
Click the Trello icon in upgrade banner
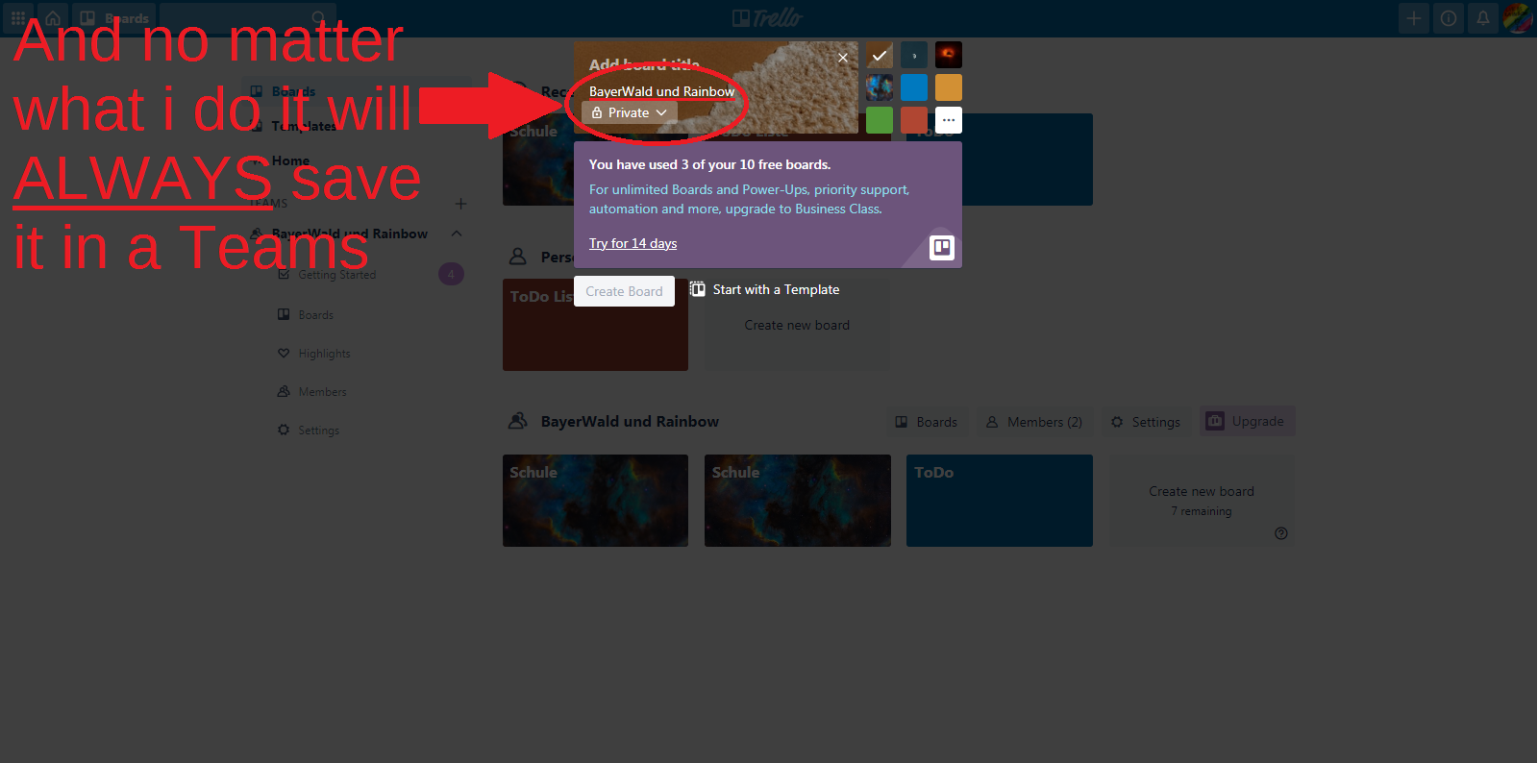pyautogui.click(x=942, y=248)
